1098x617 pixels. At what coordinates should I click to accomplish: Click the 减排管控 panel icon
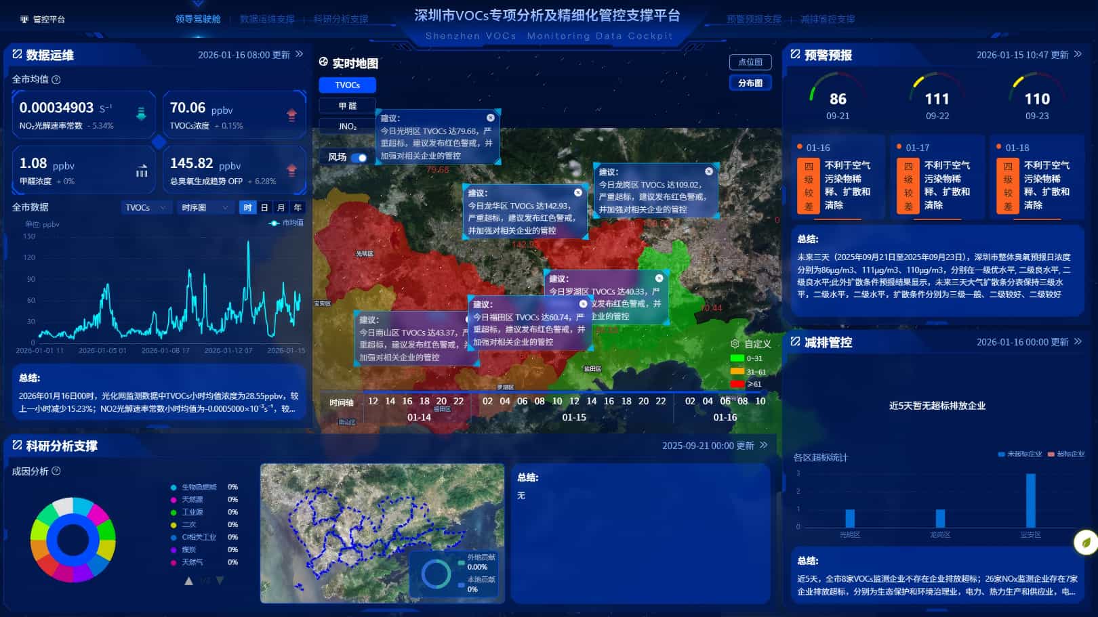tap(794, 343)
